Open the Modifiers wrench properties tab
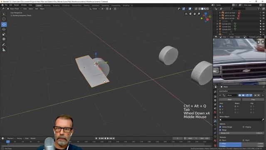266x150 pixels. click(x=215, y=121)
